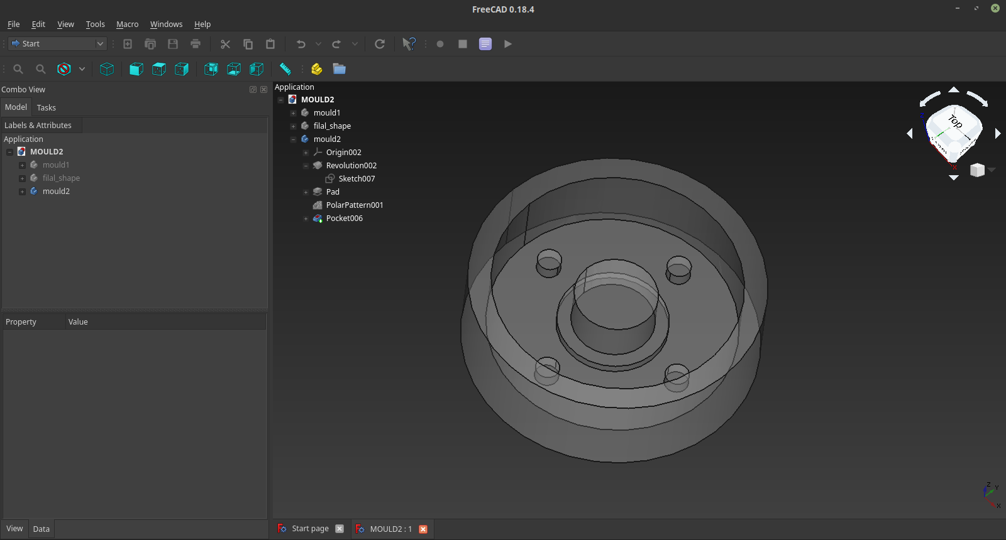Select PolarPattern001 in the tree

click(355, 205)
